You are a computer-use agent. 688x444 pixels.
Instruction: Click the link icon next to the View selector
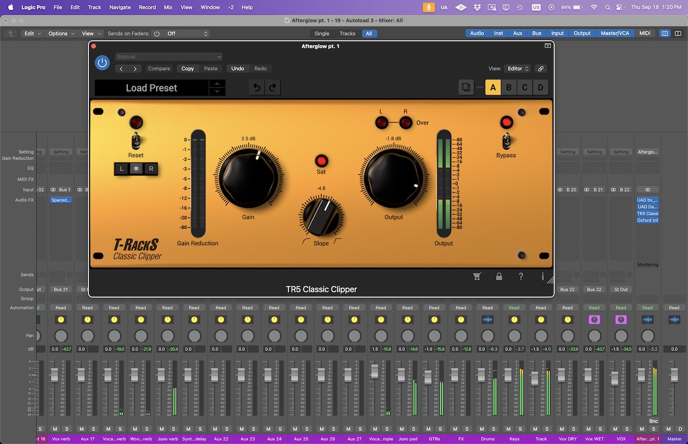(541, 69)
